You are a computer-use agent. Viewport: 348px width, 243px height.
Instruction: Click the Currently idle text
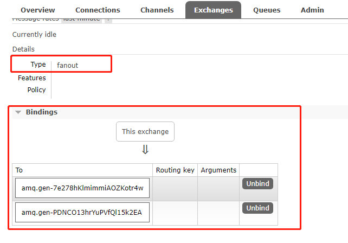pyautogui.click(x=34, y=34)
